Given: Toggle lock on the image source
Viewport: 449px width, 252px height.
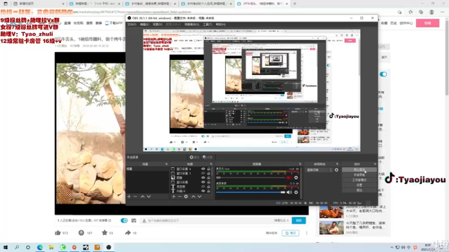Looking at the screenshot, I should point(208,178).
